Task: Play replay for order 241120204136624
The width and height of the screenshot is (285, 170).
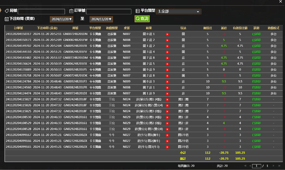Action: 167,64
